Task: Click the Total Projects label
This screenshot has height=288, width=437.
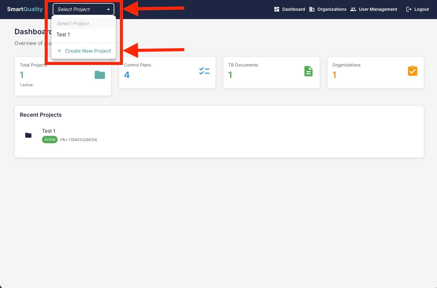Action: 34,65
